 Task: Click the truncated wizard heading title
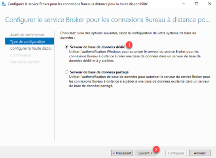coord(108,20)
